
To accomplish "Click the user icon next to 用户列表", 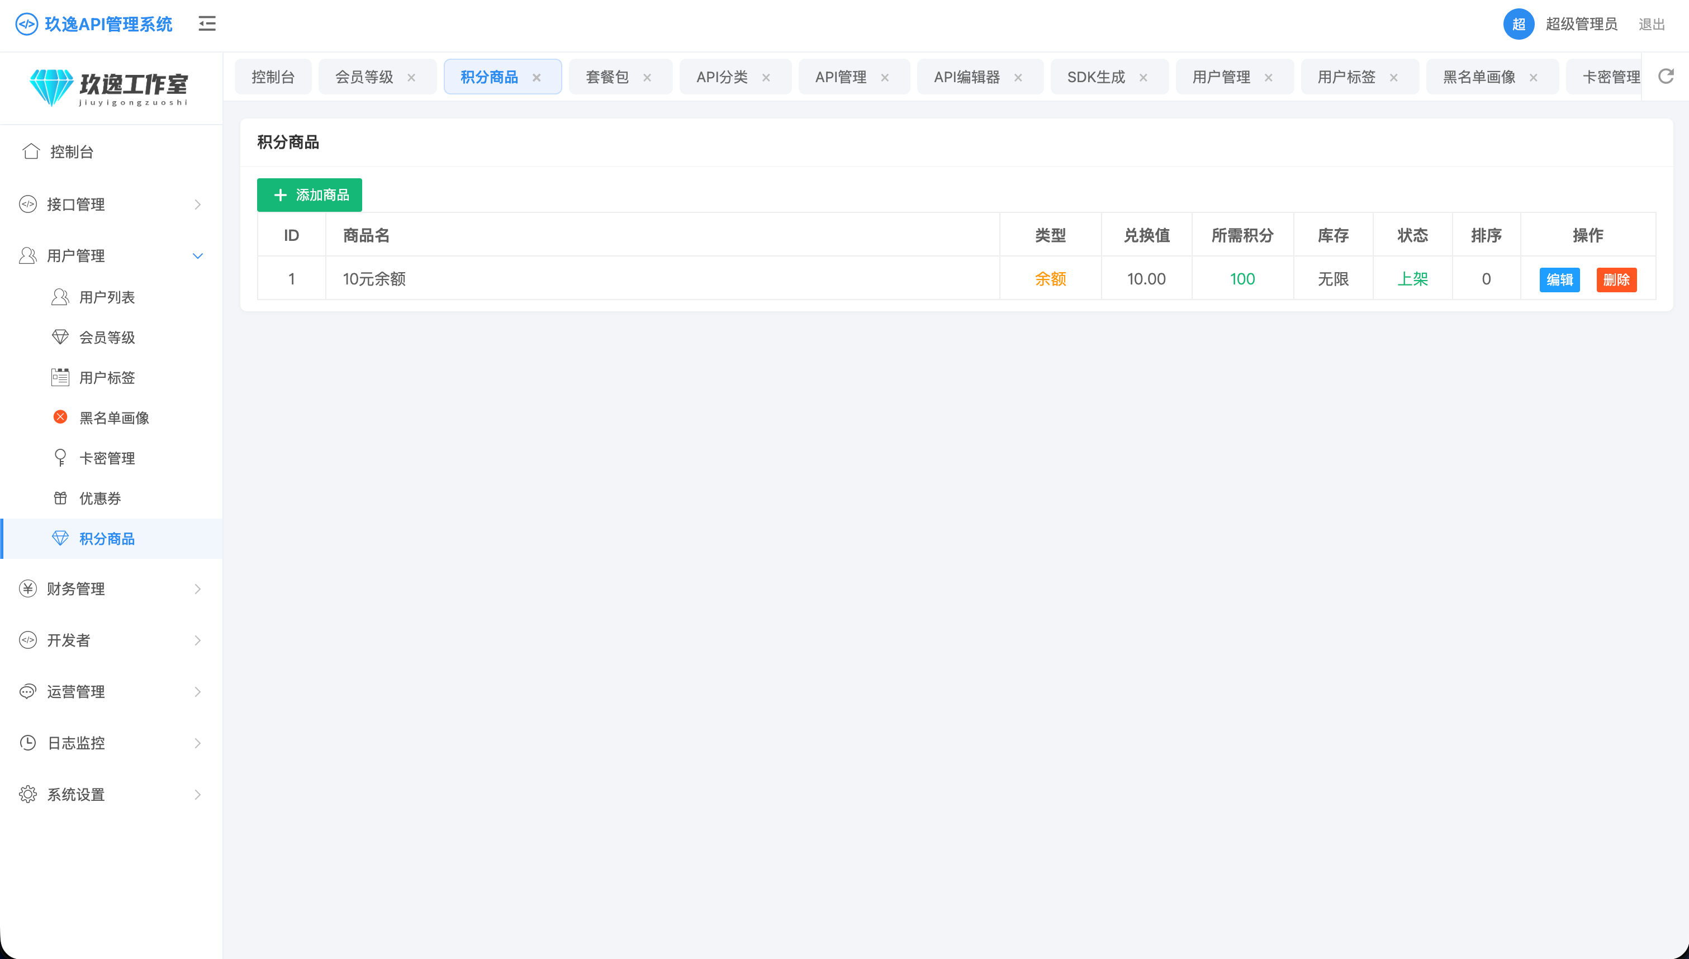I will point(60,297).
